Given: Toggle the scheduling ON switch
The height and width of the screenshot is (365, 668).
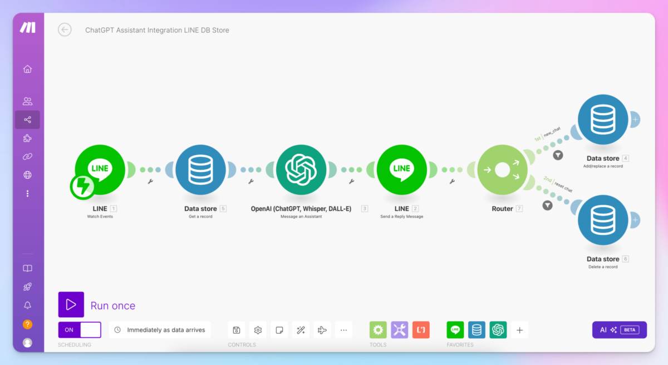Looking at the screenshot, I should [80, 330].
